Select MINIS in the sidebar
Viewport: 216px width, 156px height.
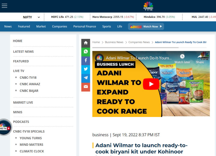coord(18,112)
